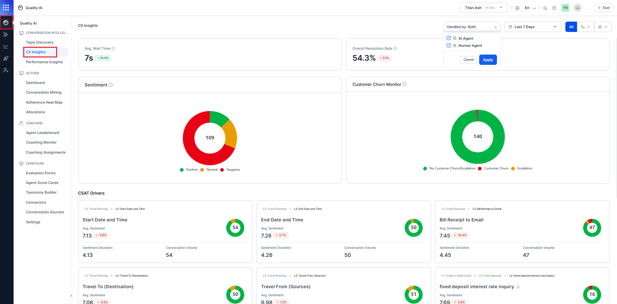Image resolution: width=617 pixels, height=304 pixels.
Task: Open the sparkle AI icon in left rail
Action: pyautogui.click(x=6, y=35)
